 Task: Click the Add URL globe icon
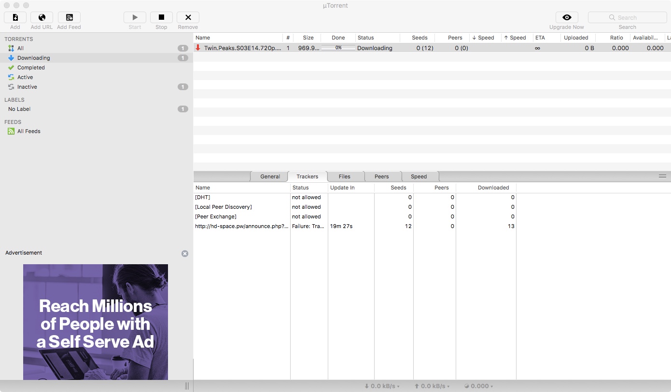click(x=42, y=17)
